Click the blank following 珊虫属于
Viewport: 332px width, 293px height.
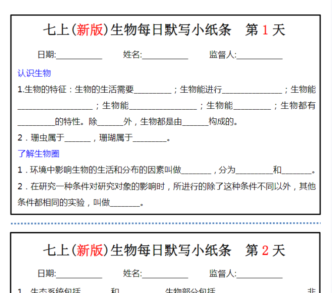78,138
